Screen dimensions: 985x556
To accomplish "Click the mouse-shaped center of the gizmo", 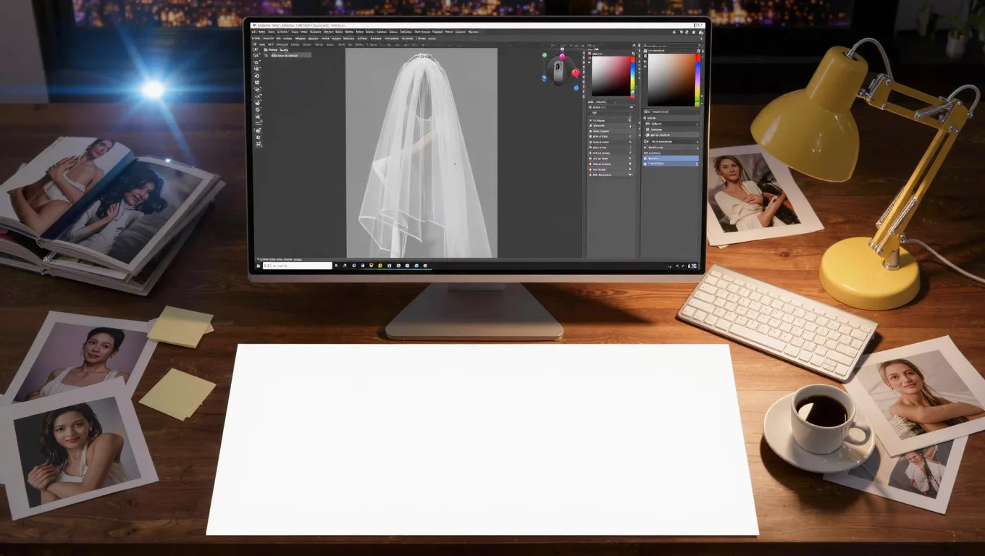I will coord(558,72).
